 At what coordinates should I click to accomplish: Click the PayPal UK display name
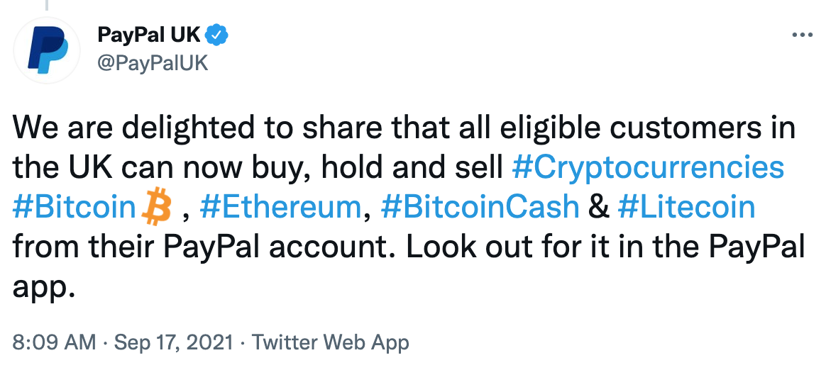click(x=149, y=33)
